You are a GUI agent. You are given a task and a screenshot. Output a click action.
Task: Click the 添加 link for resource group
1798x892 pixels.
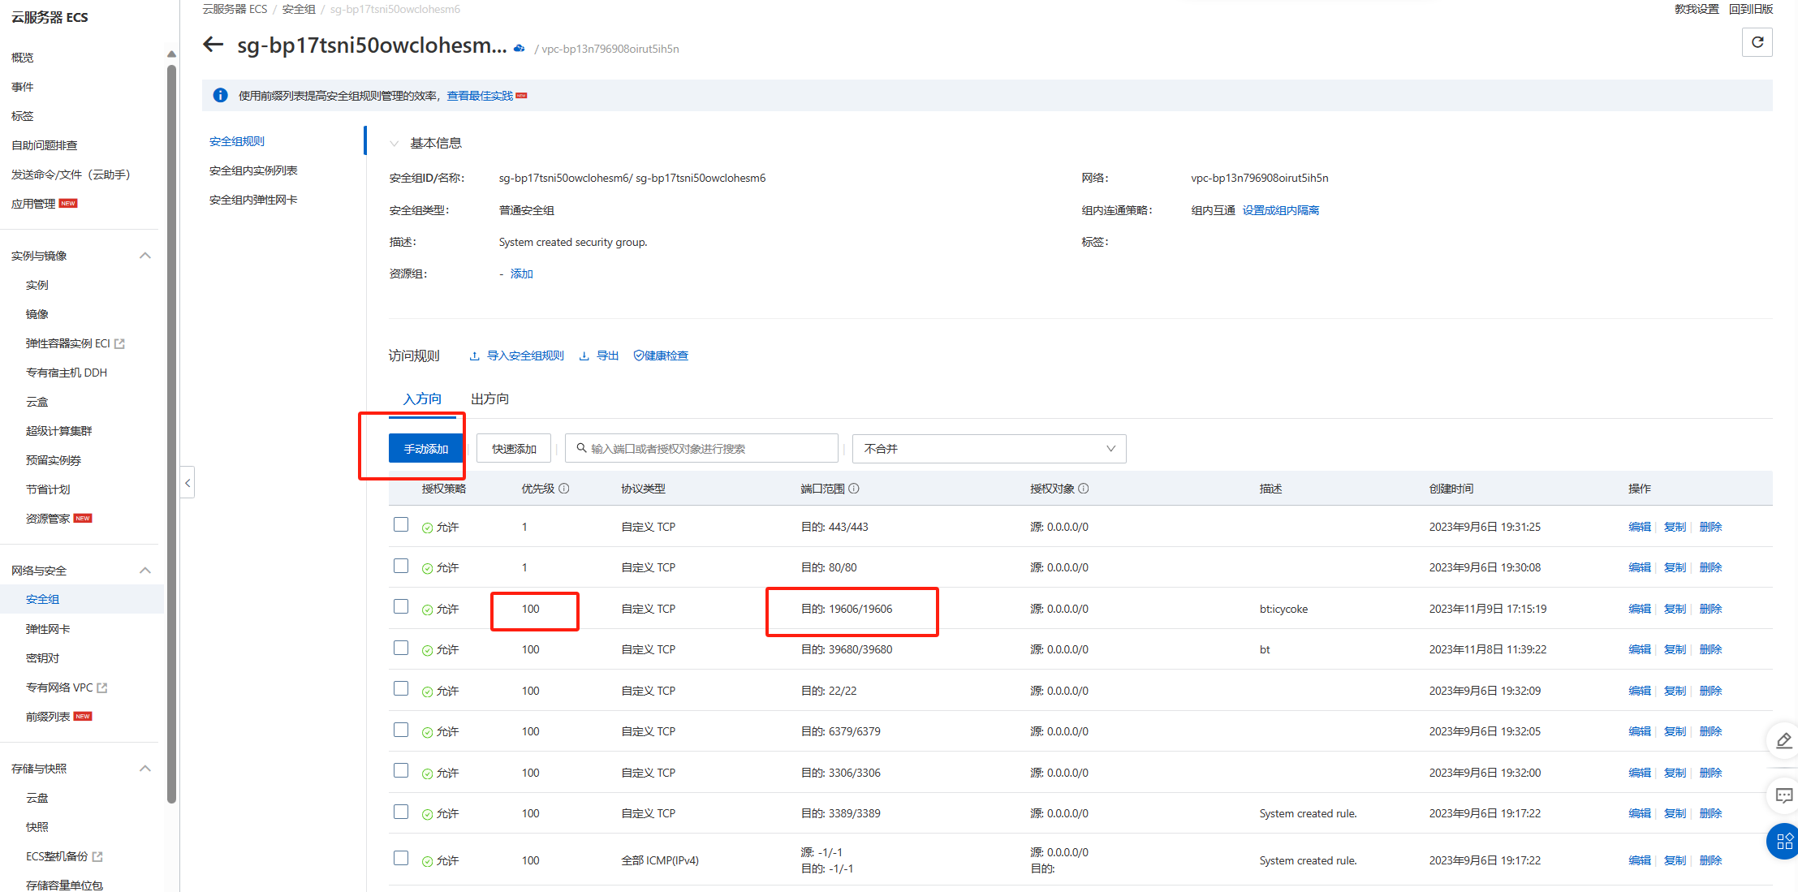[x=521, y=274]
